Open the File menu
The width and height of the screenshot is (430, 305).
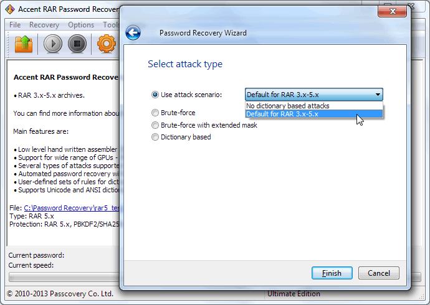click(x=15, y=25)
